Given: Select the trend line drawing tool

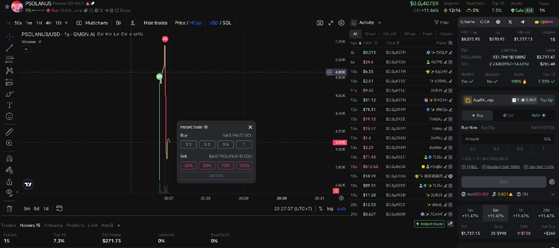Looking at the screenshot, I should tap(9, 48).
